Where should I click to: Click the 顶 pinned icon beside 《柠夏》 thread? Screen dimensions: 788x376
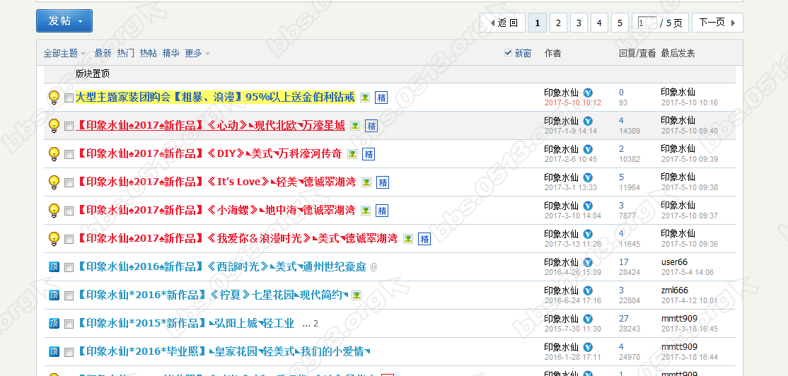(x=54, y=295)
